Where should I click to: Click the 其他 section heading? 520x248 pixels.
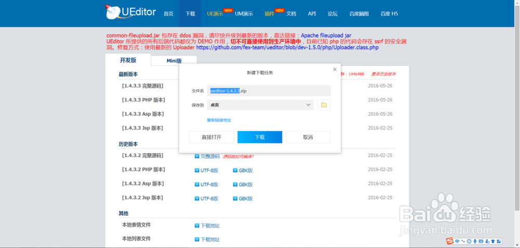123,213
